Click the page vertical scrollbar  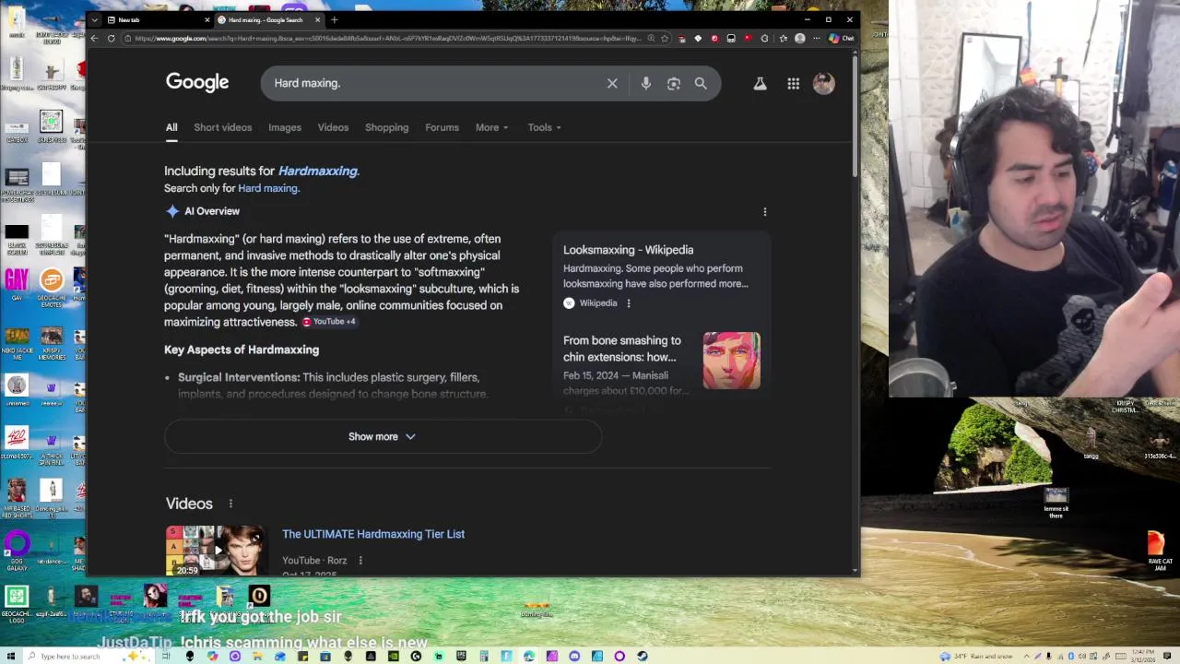(x=855, y=115)
